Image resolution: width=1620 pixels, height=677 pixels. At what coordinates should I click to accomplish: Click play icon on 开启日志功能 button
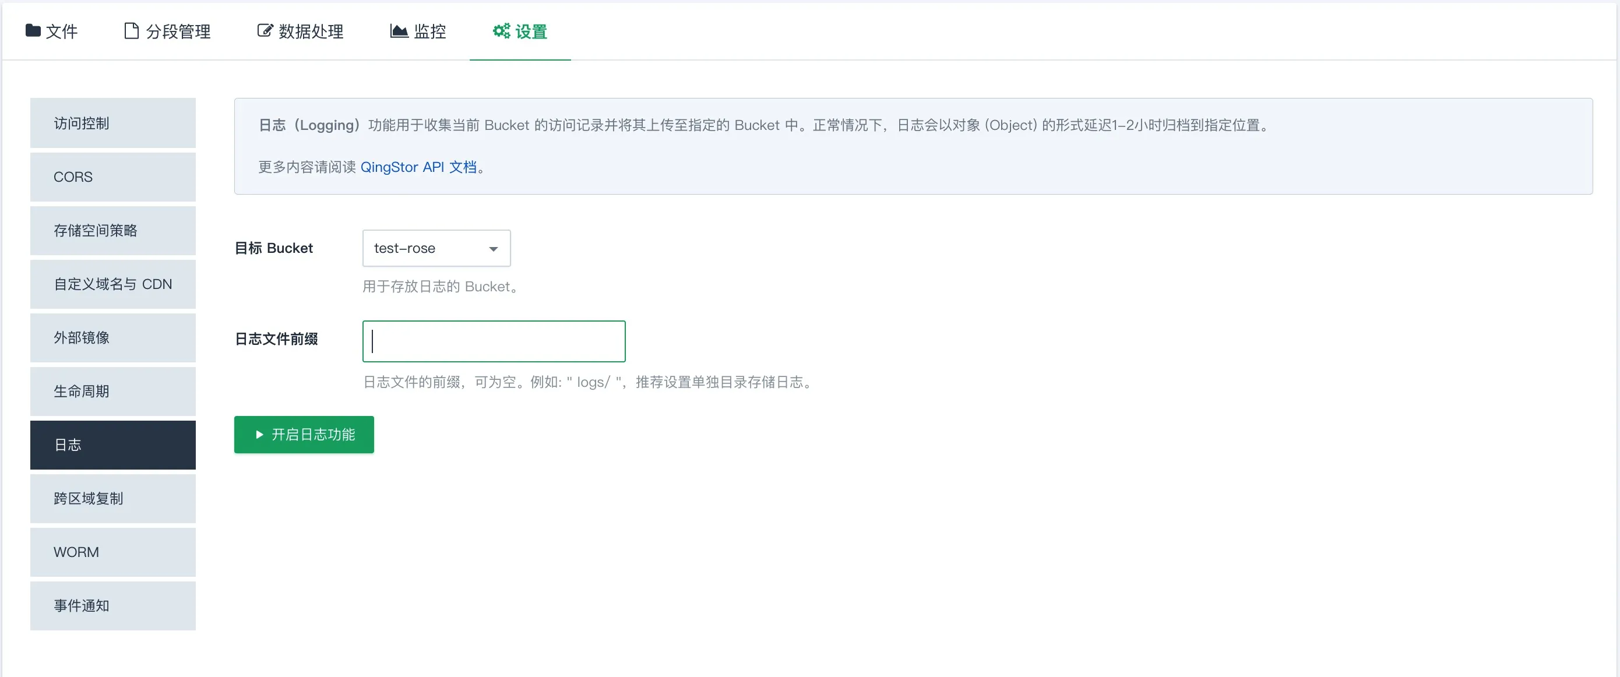pyautogui.click(x=259, y=435)
